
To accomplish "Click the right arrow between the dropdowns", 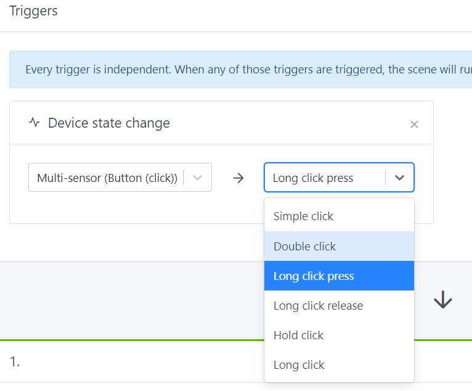I will coord(238,178).
